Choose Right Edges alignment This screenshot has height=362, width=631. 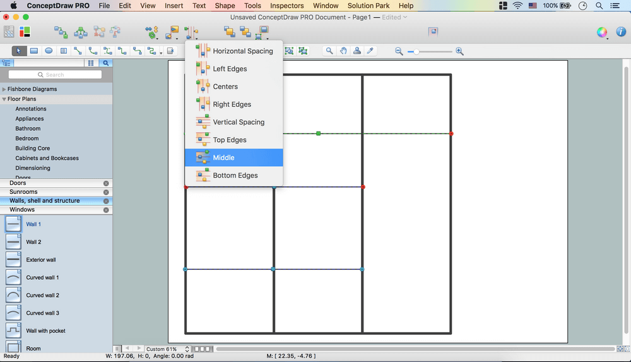coord(234,104)
